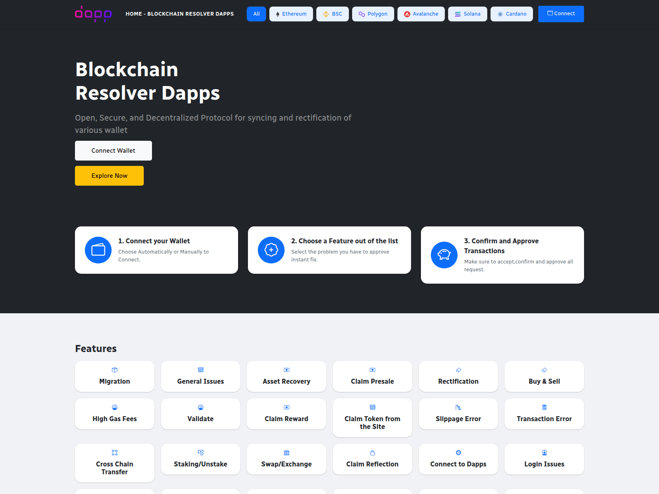Click the "1. Connect your Wallet" heading
Screen dimensions: 659x494
(x=154, y=241)
